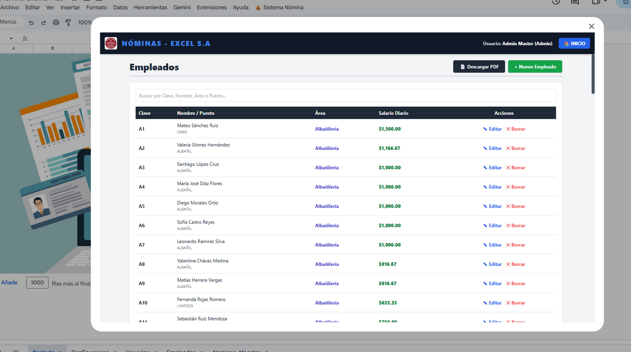Click the undo arrow in the Sheets toolbar
The width and height of the screenshot is (631, 352).
coord(32,23)
